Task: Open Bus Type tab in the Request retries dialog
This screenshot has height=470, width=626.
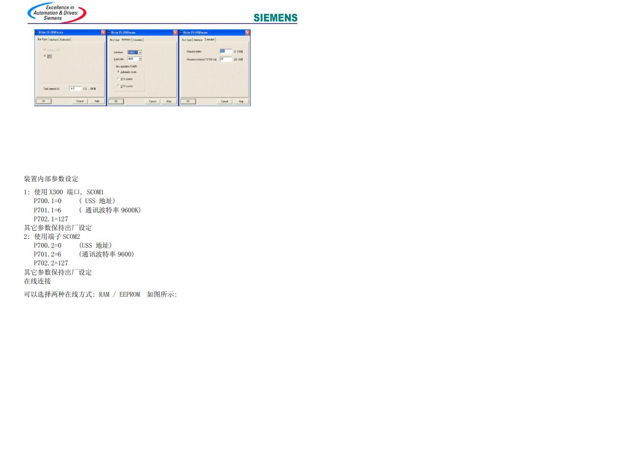Action: tap(186, 40)
